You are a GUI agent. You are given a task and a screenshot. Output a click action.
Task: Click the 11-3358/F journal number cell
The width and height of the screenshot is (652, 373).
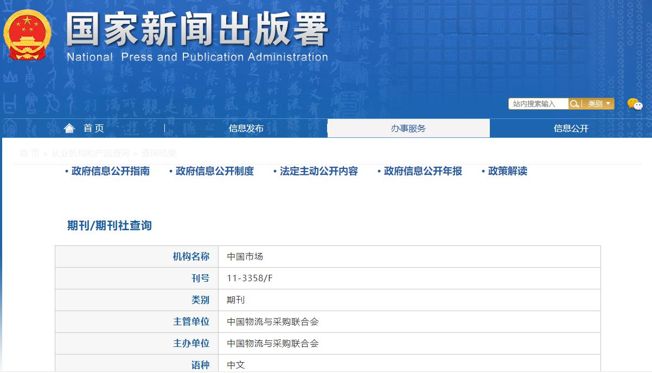click(x=250, y=278)
